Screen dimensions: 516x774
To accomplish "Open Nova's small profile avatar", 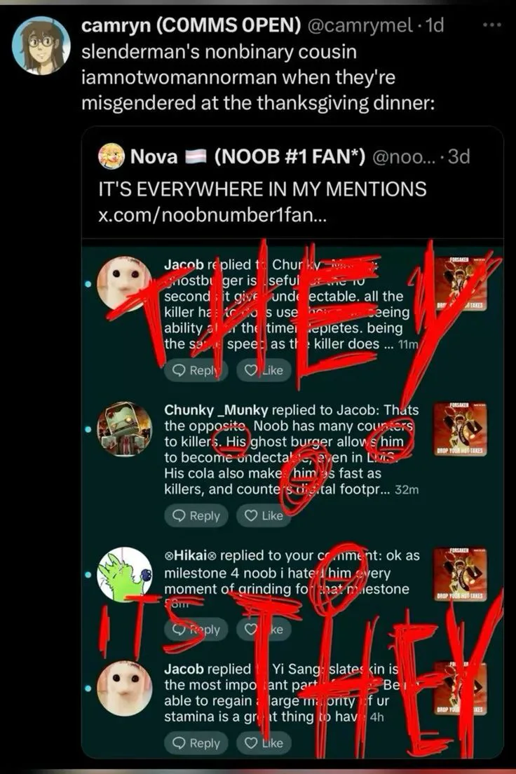I will (111, 156).
